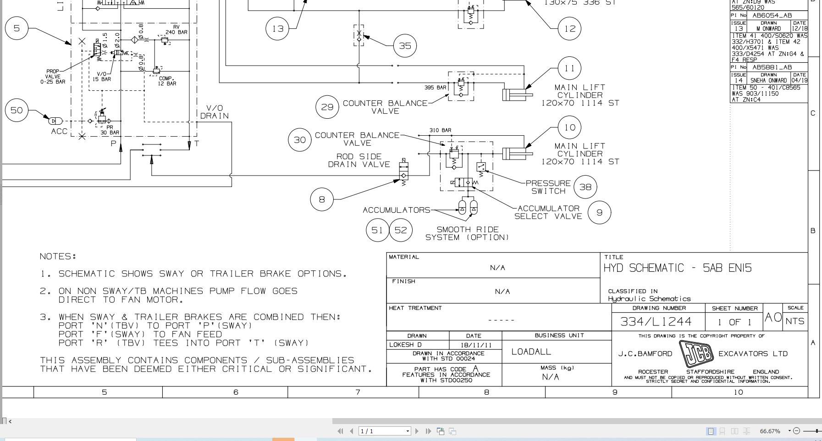Go to the next page
Image resolution: width=822 pixels, height=441 pixels.
417,431
